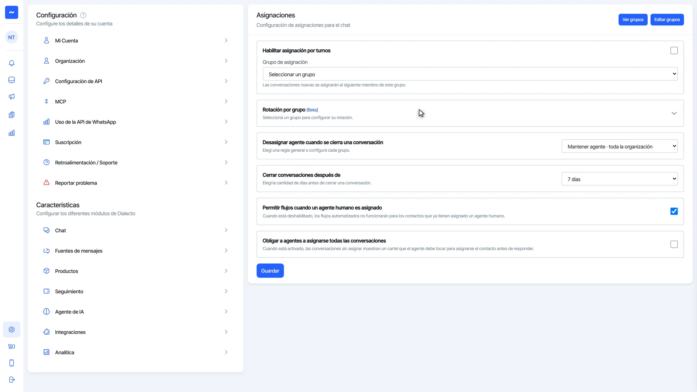
Task: Open the Seleccionar un grupo dropdown
Action: 470,74
